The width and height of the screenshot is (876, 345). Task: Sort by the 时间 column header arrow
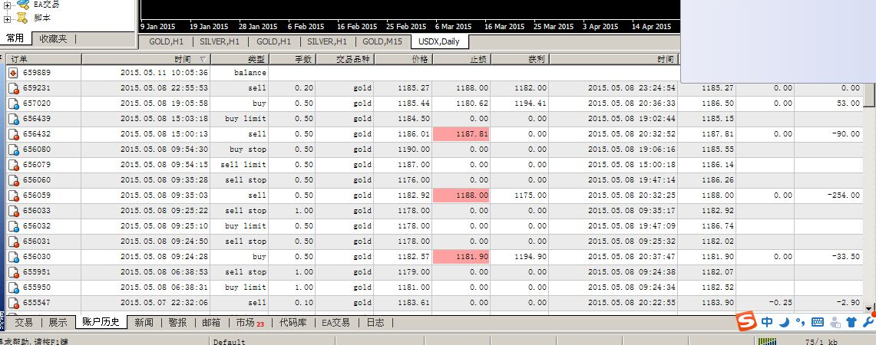coord(203,58)
